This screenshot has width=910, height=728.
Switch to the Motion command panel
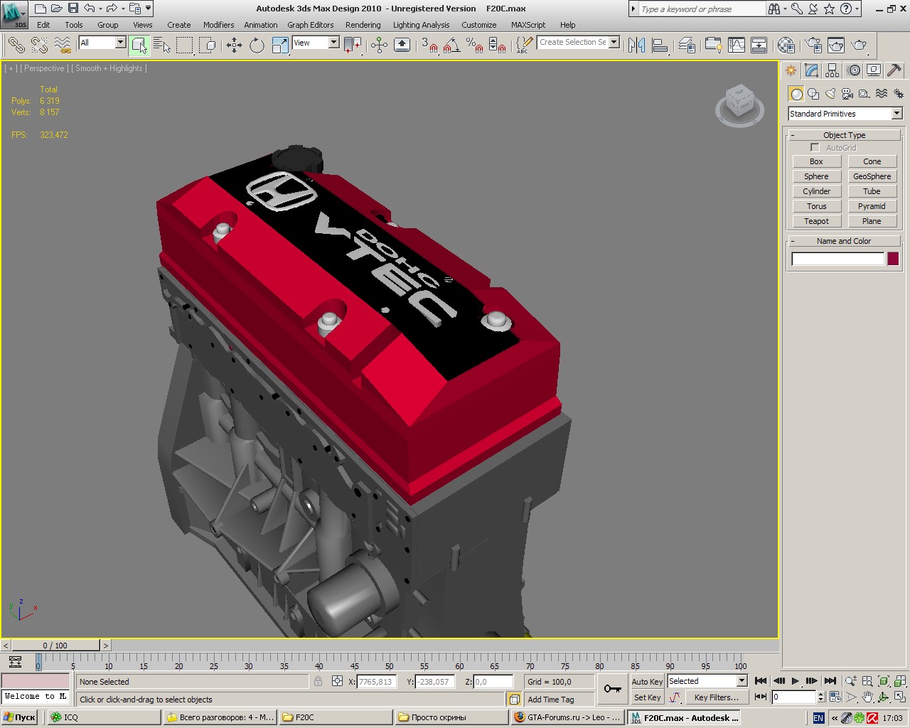click(x=854, y=70)
